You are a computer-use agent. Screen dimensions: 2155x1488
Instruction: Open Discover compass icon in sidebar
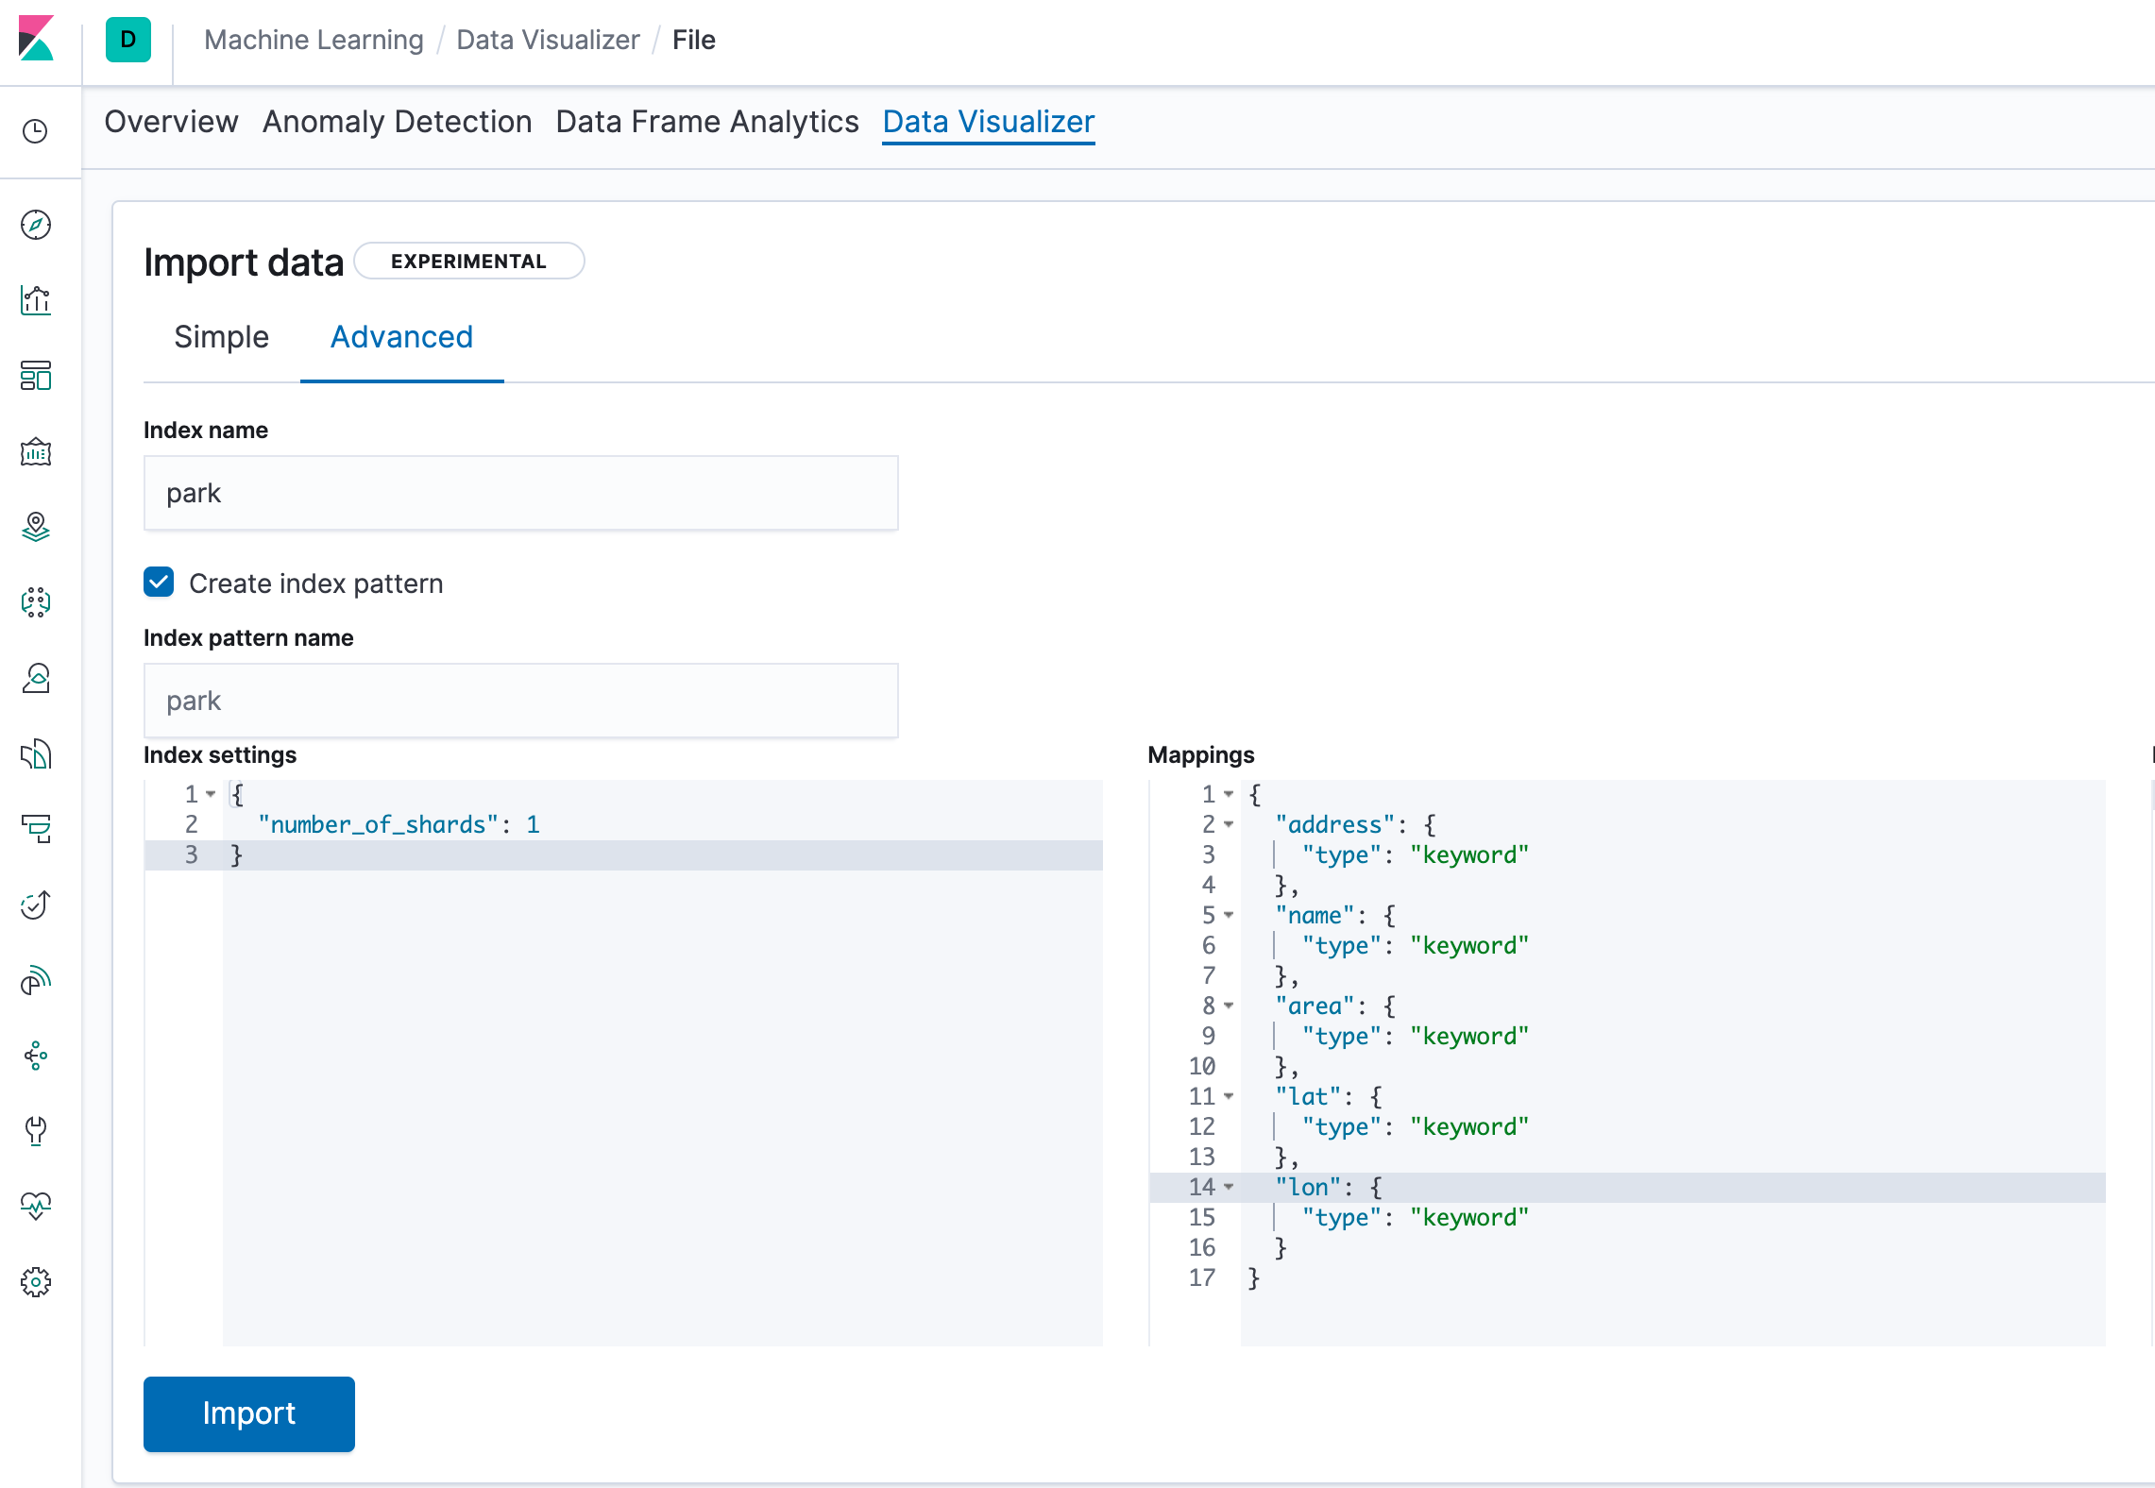pos(36,225)
